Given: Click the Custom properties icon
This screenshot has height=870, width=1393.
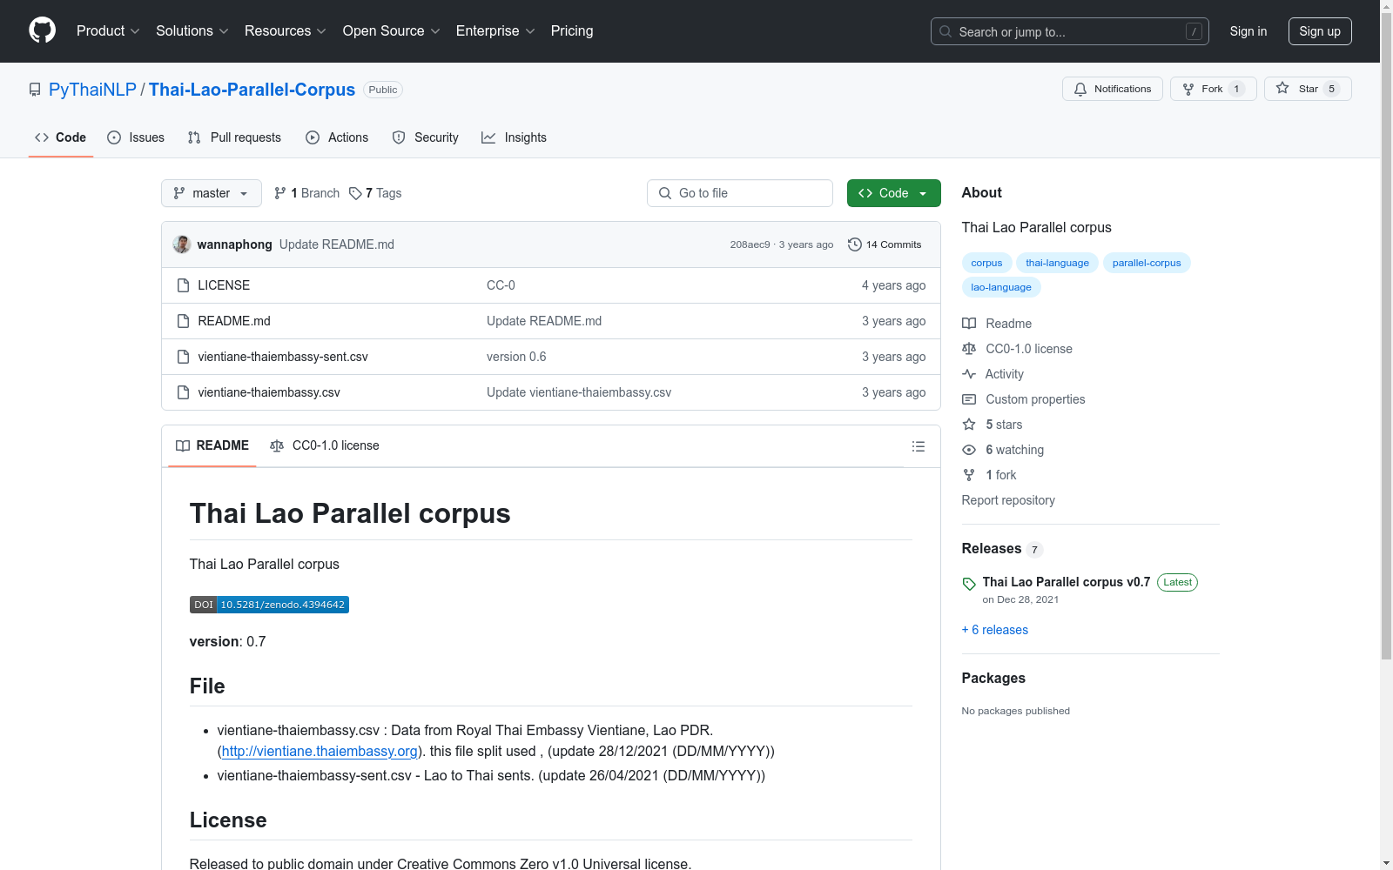Looking at the screenshot, I should pos(969,399).
